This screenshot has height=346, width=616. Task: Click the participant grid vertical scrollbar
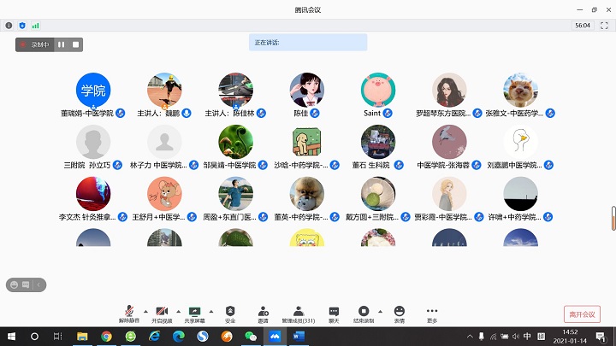click(x=613, y=218)
